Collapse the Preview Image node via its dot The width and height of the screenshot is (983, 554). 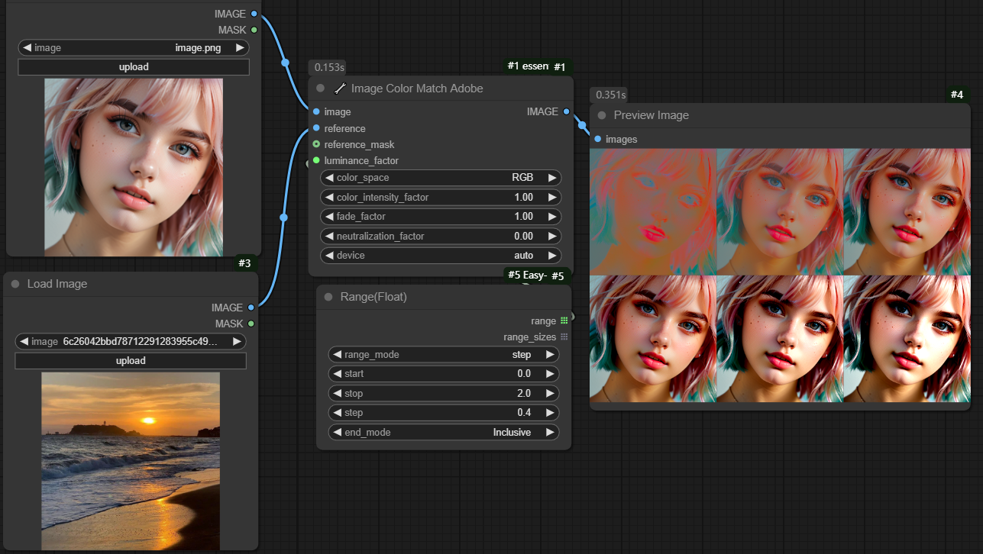pyautogui.click(x=602, y=115)
